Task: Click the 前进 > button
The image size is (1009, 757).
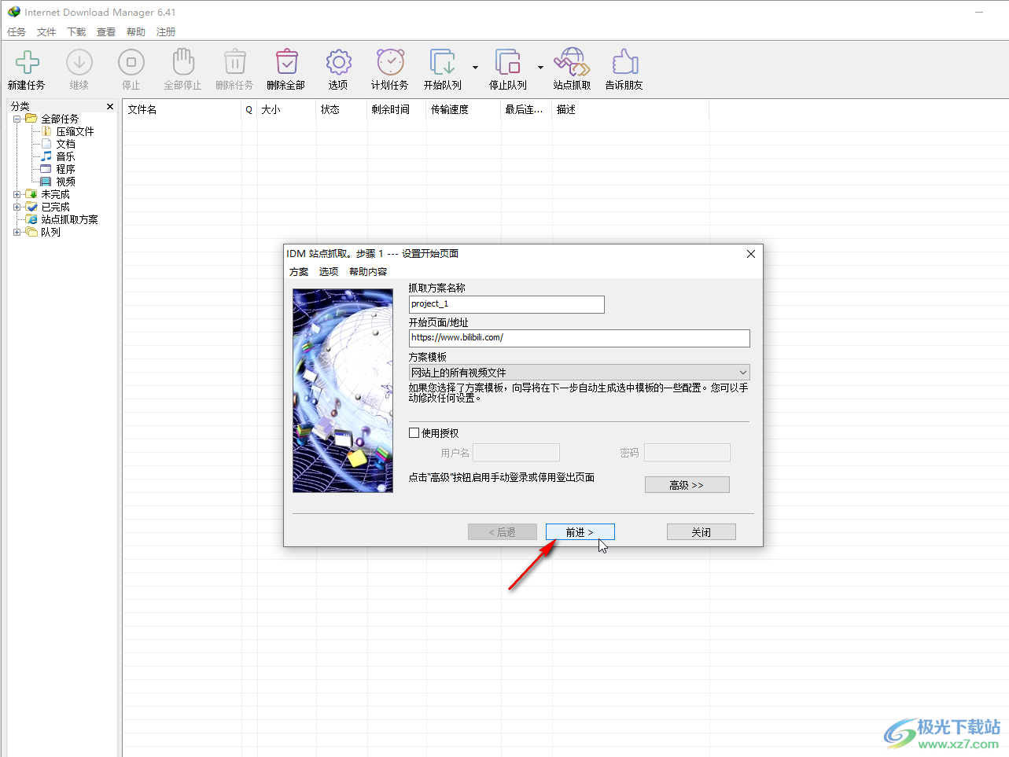Action: click(580, 532)
